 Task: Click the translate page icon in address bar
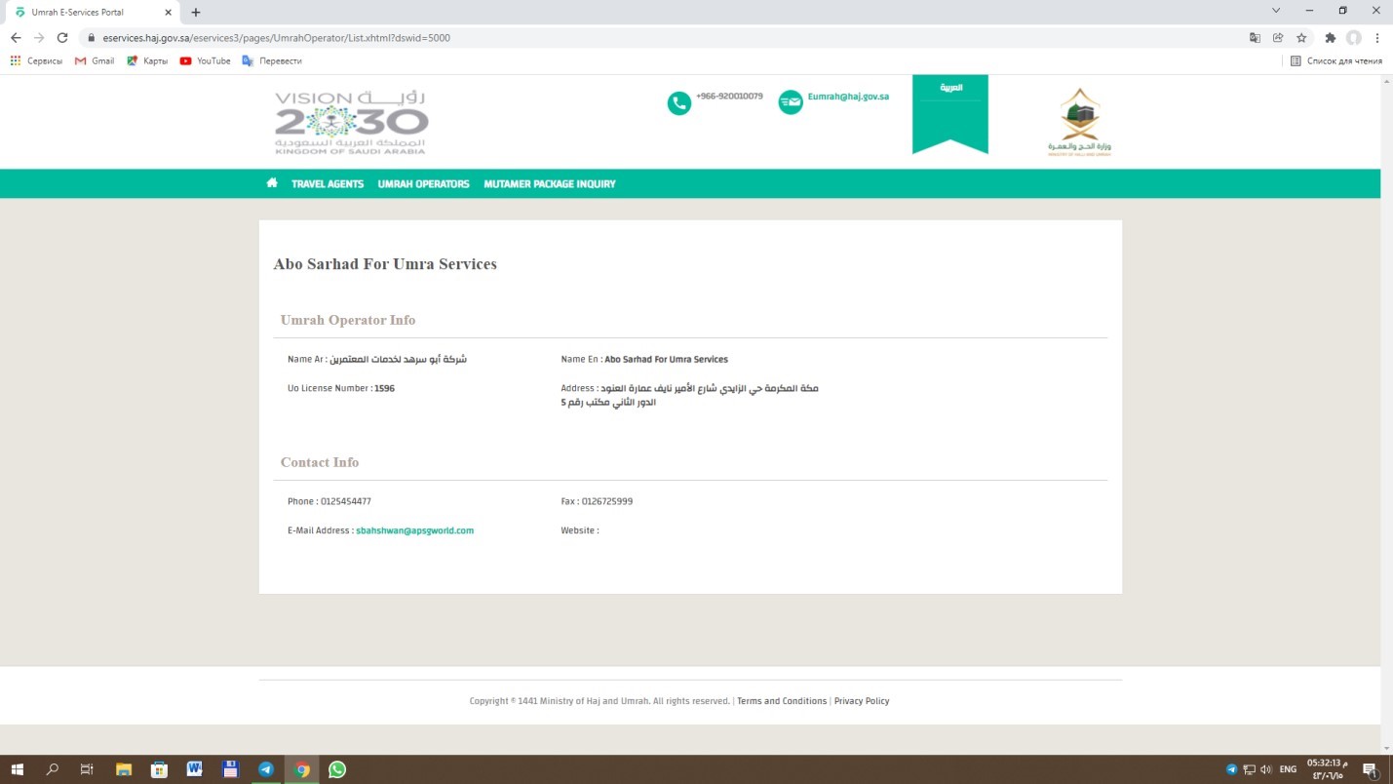pyautogui.click(x=1255, y=38)
